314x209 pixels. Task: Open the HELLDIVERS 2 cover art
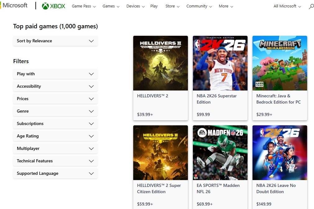point(160,63)
